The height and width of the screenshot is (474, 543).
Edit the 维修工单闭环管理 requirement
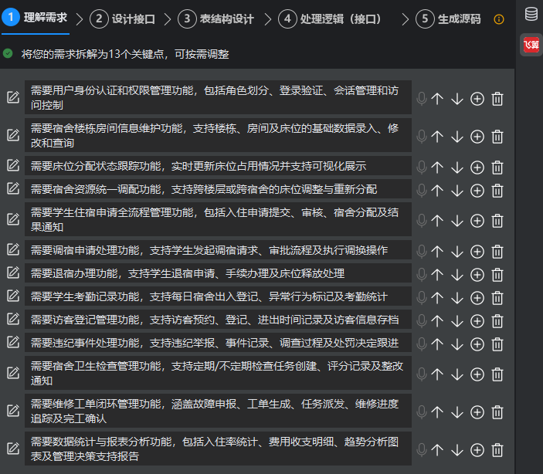point(13,411)
